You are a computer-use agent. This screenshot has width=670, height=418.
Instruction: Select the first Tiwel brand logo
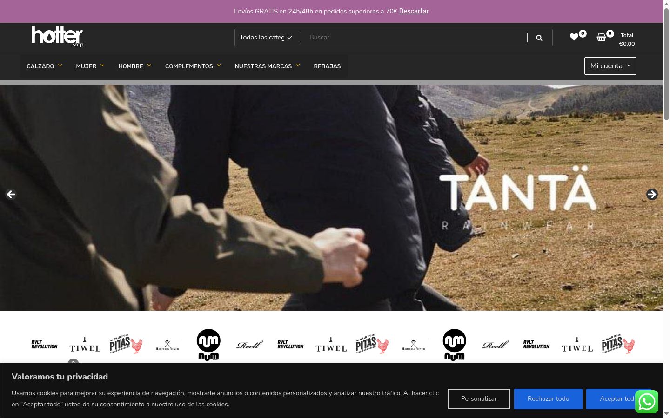(x=85, y=345)
